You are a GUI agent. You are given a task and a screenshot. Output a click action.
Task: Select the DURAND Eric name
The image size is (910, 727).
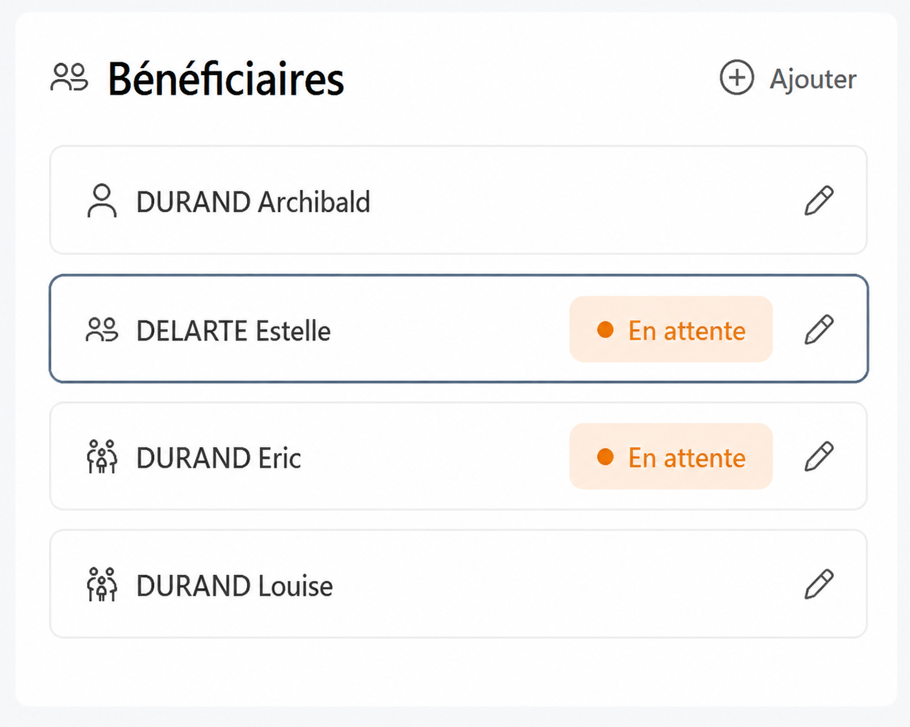[x=219, y=458]
